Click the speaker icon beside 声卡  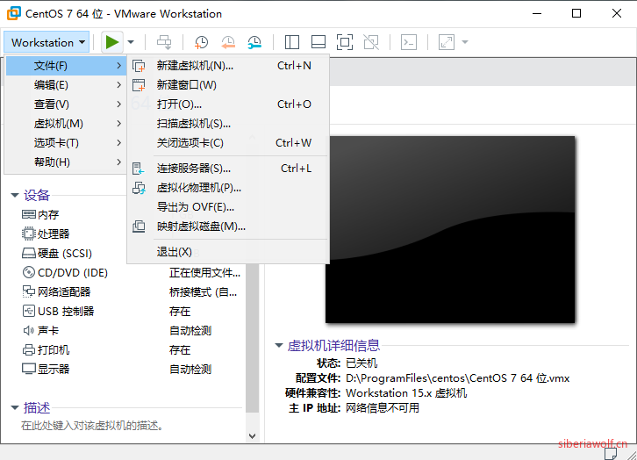pyautogui.click(x=28, y=330)
